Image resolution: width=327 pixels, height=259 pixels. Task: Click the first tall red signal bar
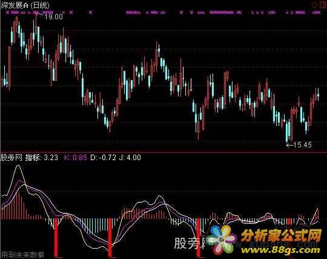pos(56,237)
